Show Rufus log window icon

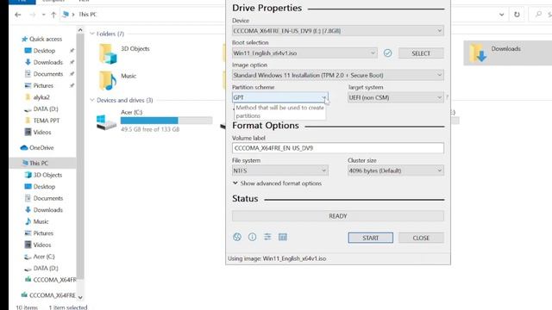tap(283, 237)
